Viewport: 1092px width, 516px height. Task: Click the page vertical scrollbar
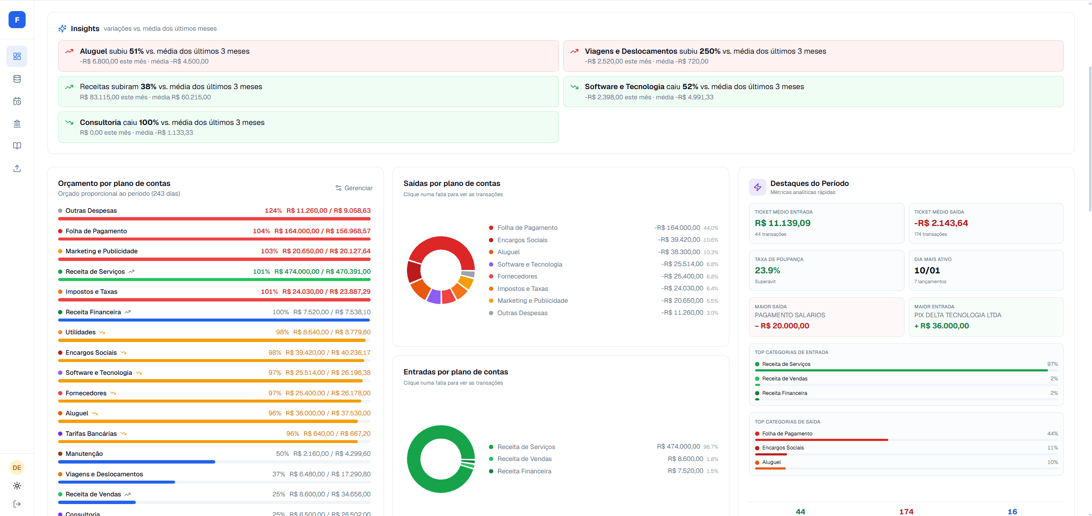(x=1089, y=139)
